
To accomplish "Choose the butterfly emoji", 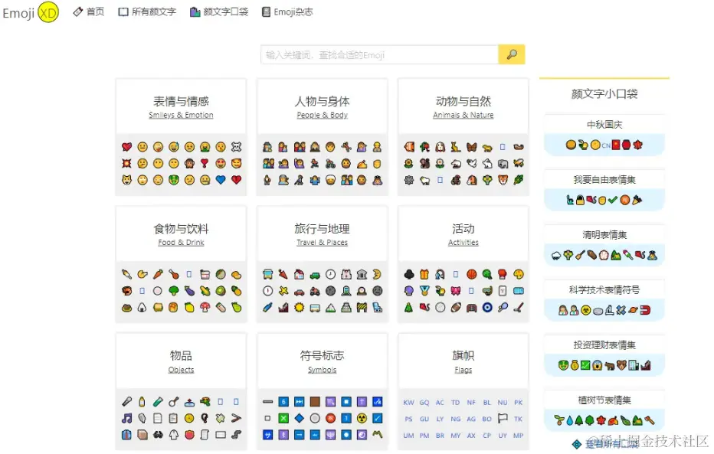I will 471,146.
